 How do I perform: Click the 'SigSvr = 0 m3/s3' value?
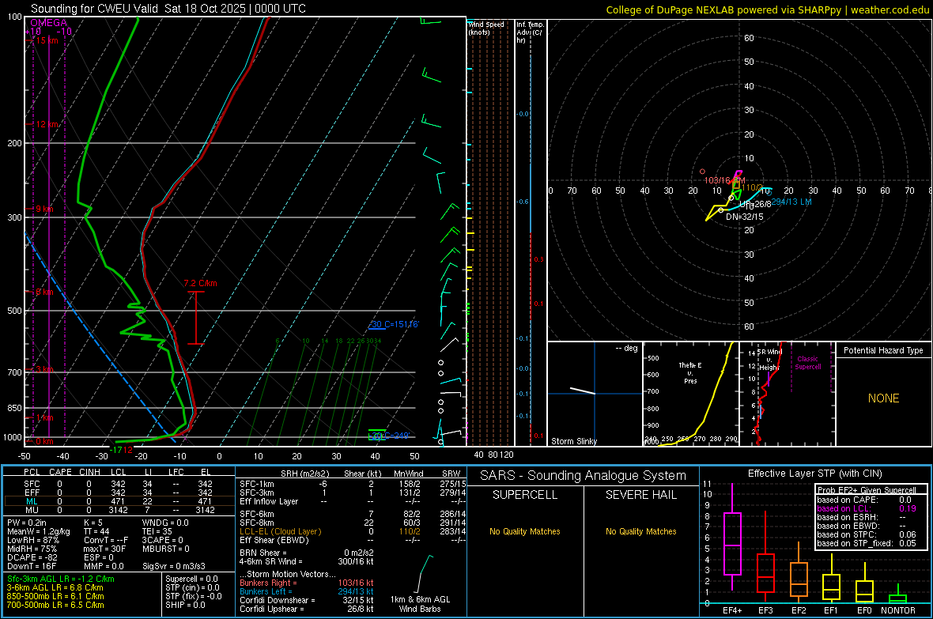(x=174, y=566)
